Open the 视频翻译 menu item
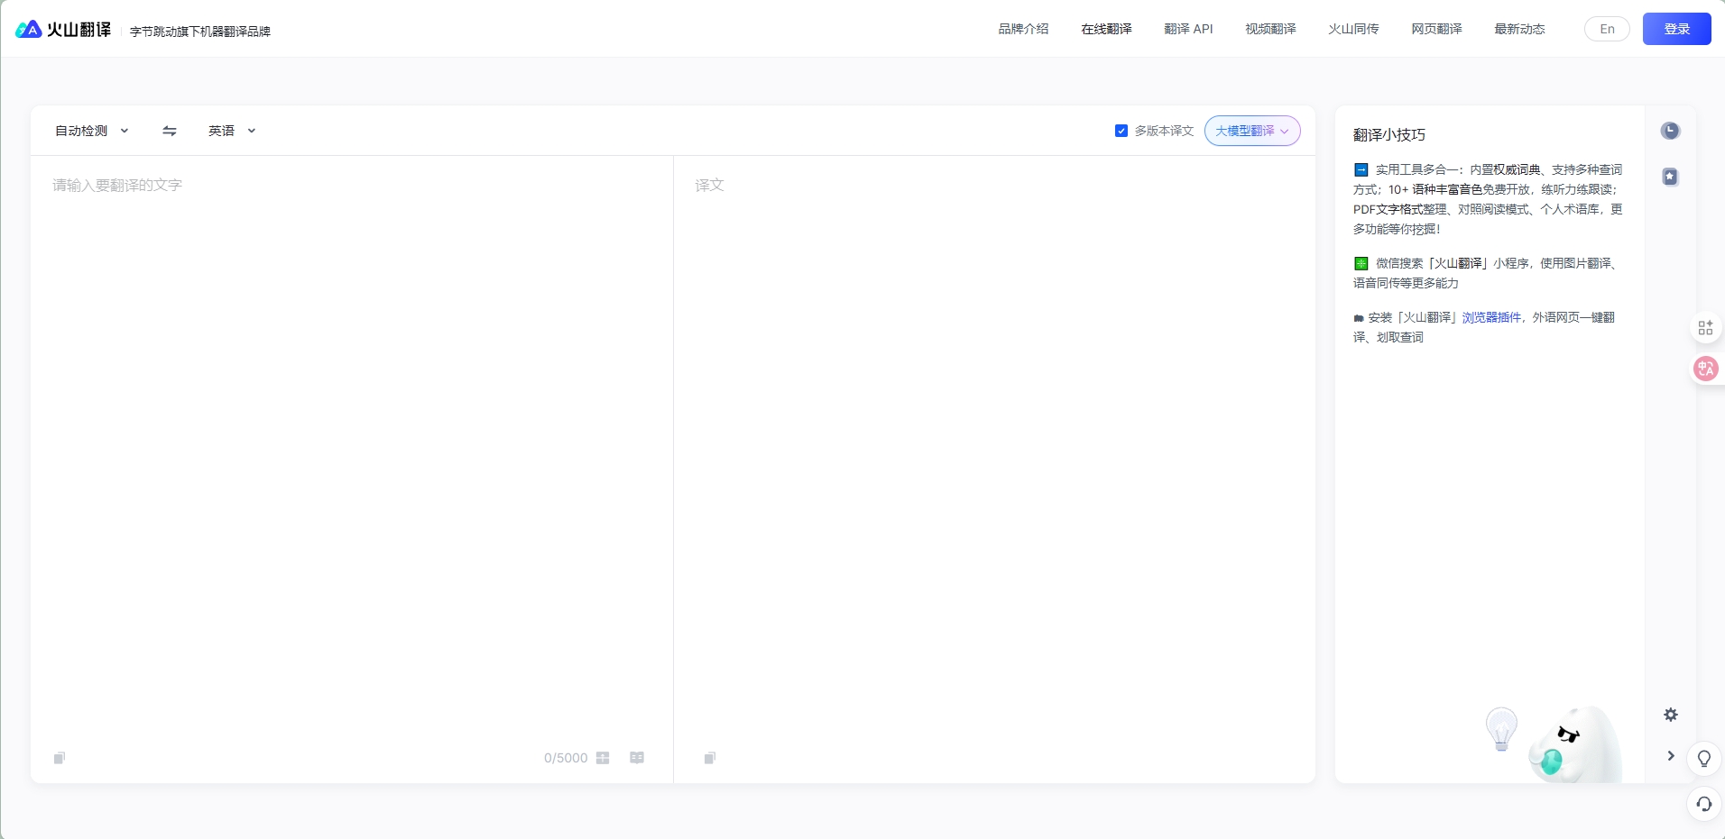 pos(1270,29)
